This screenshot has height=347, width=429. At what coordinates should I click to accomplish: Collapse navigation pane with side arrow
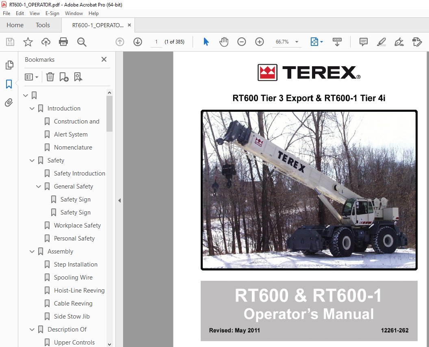click(x=119, y=201)
